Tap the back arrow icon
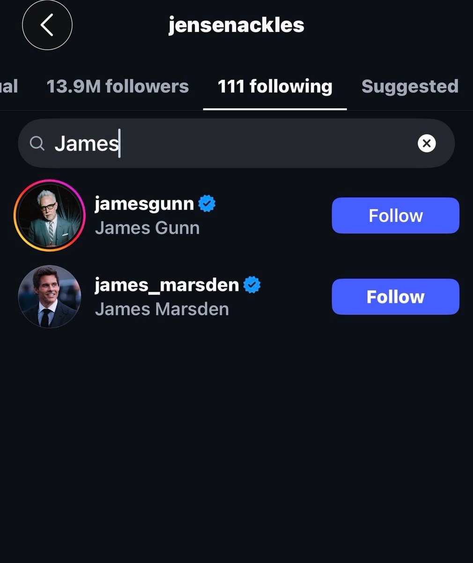The width and height of the screenshot is (473, 563). [x=47, y=25]
